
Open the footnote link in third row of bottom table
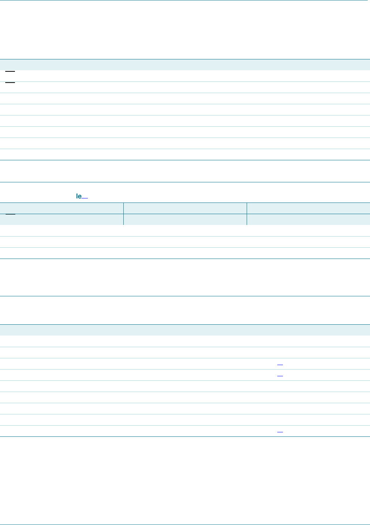coord(280,364)
